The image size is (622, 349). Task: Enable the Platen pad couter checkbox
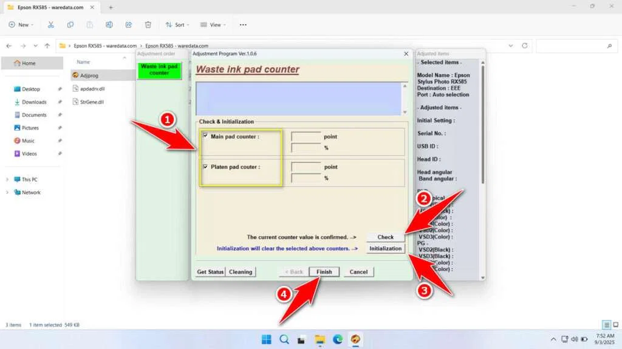click(205, 167)
